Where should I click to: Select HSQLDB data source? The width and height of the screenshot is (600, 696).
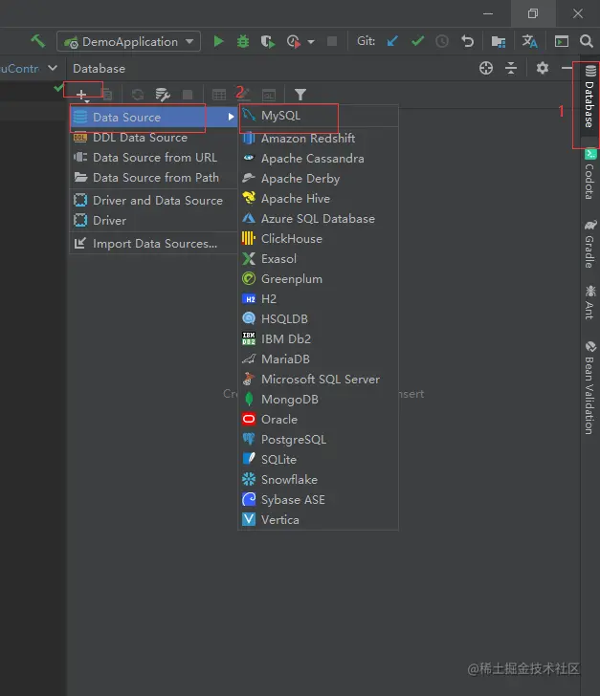(319, 318)
